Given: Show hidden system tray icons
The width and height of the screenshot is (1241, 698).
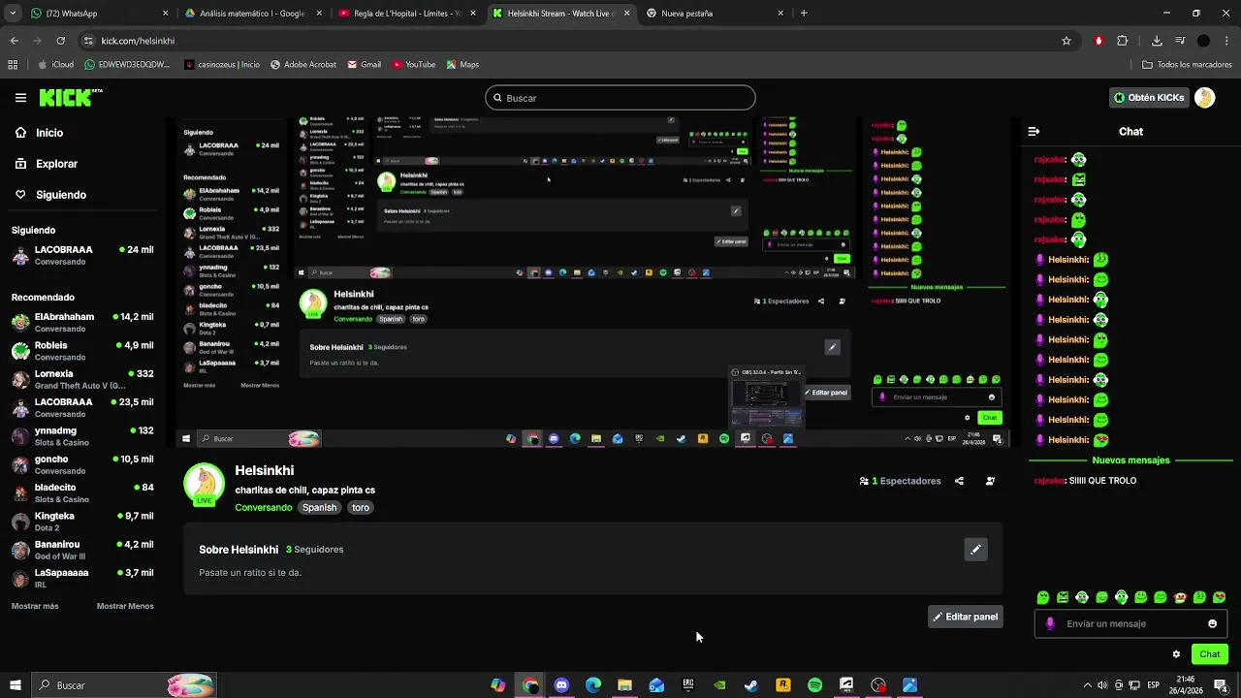Looking at the screenshot, I should coord(1087,685).
